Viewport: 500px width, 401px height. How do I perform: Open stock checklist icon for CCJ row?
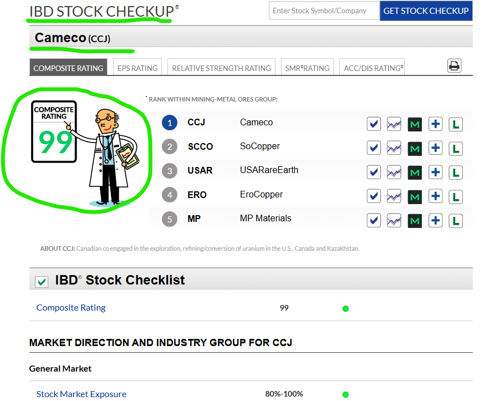point(374,124)
